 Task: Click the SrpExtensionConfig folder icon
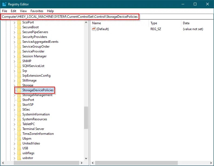pyautogui.click(x=19, y=76)
